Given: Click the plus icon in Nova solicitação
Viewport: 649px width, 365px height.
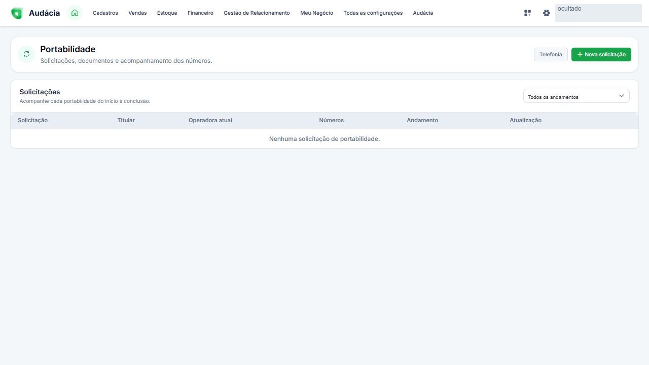Looking at the screenshot, I should tap(580, 54).
